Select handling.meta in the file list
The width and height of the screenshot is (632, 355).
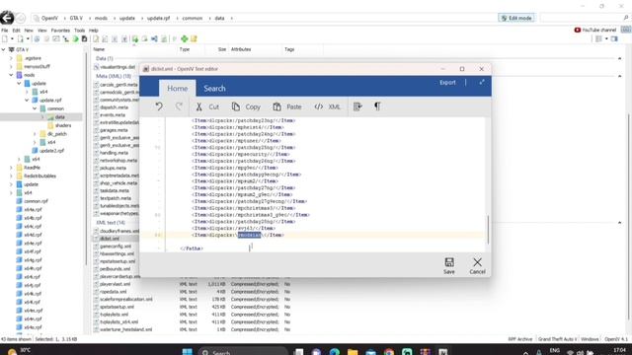pyautogui.click(x=114, y=153)
